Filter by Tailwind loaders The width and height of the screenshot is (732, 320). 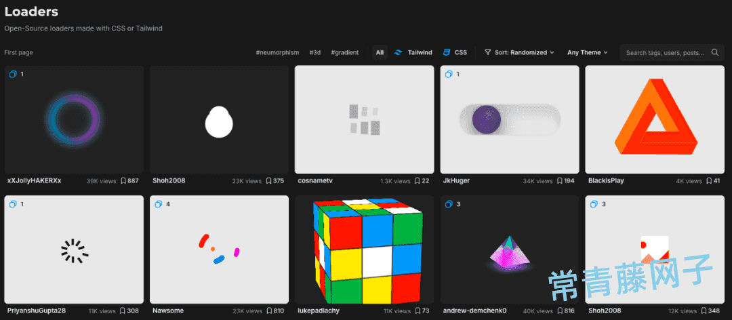point(413,52)
